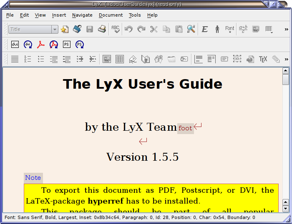Insert table float grid icon
The width and height of the screenshot is (292, 224).
120,59
